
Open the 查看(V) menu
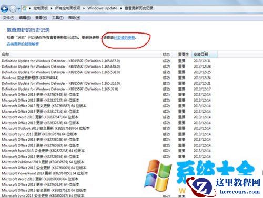(41, 18)
